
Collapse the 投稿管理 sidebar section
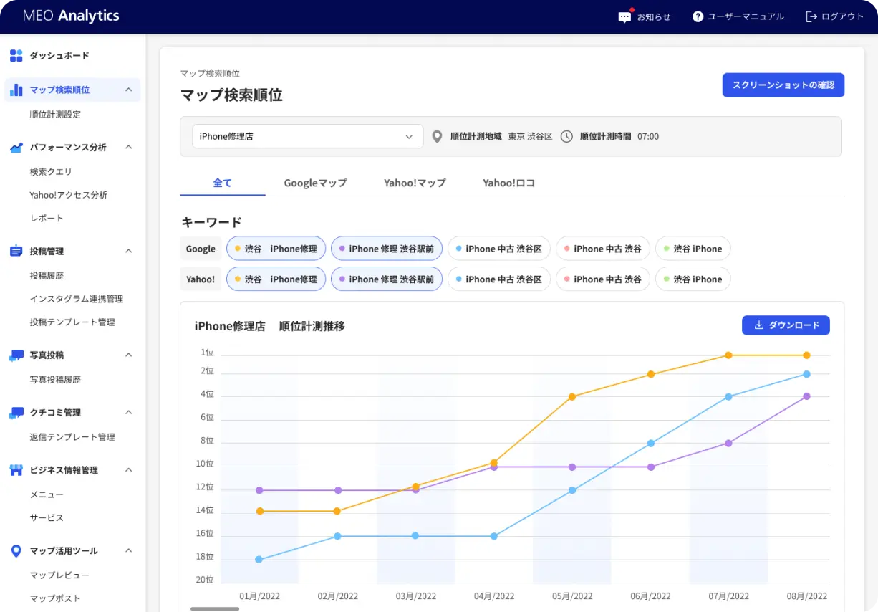[127, 251]
